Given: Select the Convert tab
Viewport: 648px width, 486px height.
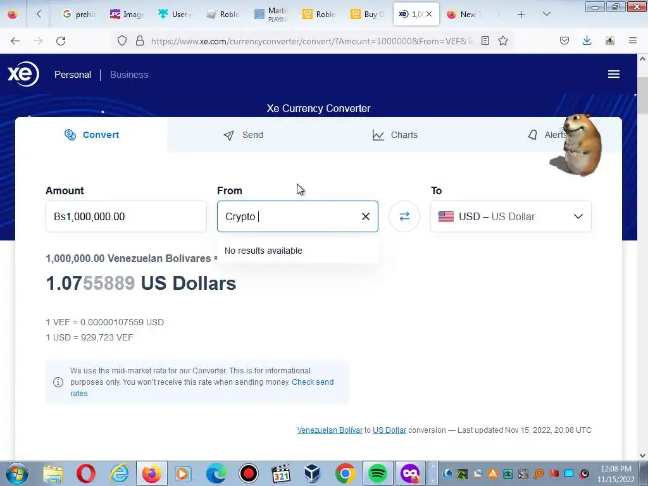Looking at the screenshot, I should pos(91,135).
